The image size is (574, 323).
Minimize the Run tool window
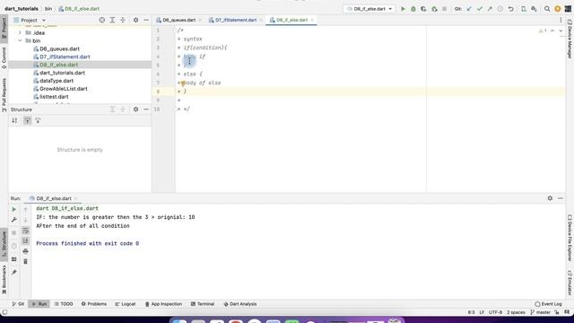click(561, 198)
